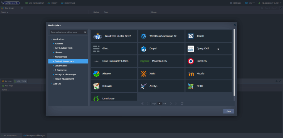Select the XWiki orange icon
The width and height of the screenshot is (283, 138).
pyautogui.click(x=143, y=74)
